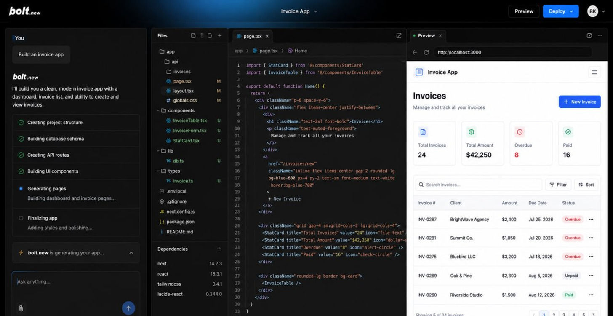Open layout.tsx in the file tree
Viewport: 613px width, 316px height.
[x=183, y=91]
